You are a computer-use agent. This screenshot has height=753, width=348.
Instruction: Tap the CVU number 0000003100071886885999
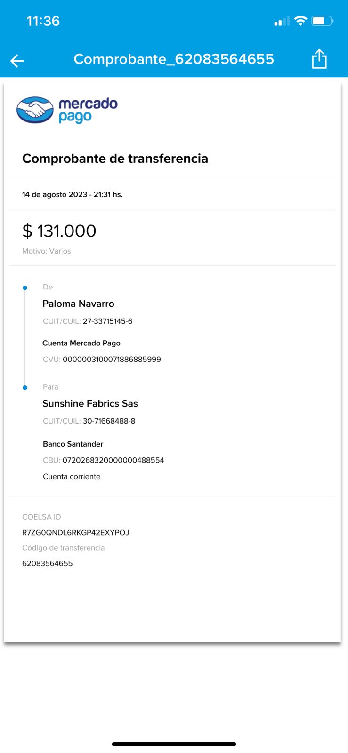pos(112,360)
